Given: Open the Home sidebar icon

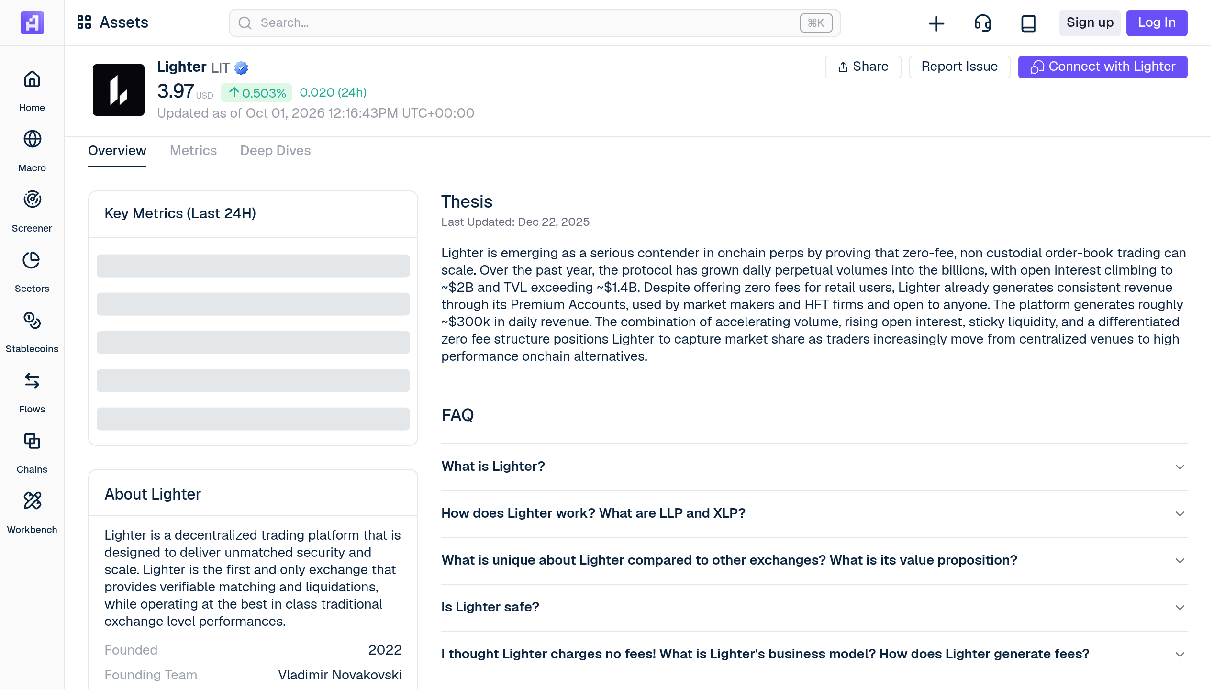Looking at the screenshot, I should tap(32, 79).
